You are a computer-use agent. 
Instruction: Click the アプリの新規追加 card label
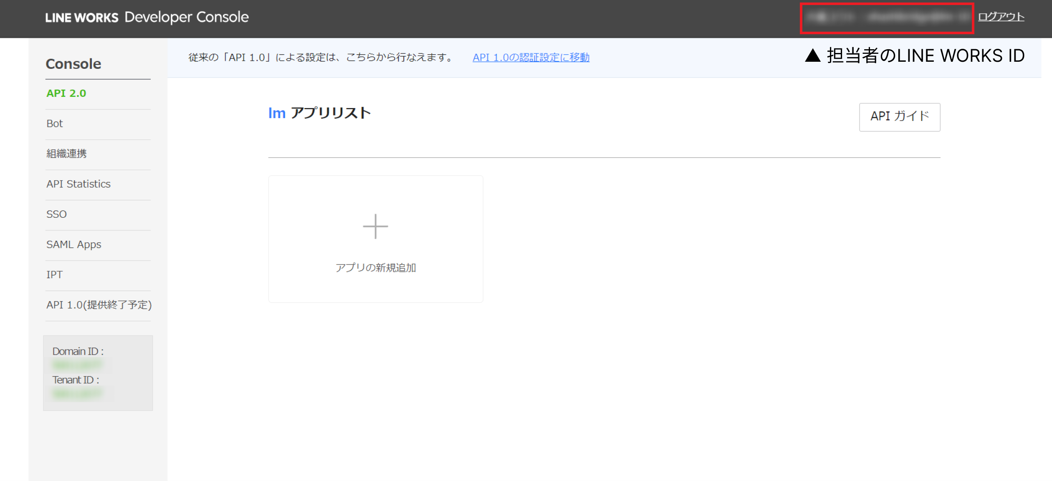[x=375, y=267]
